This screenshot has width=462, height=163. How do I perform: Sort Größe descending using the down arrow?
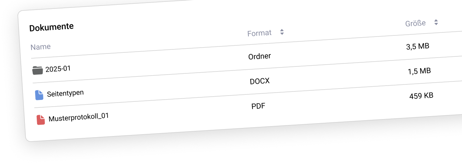coord(436,24)
